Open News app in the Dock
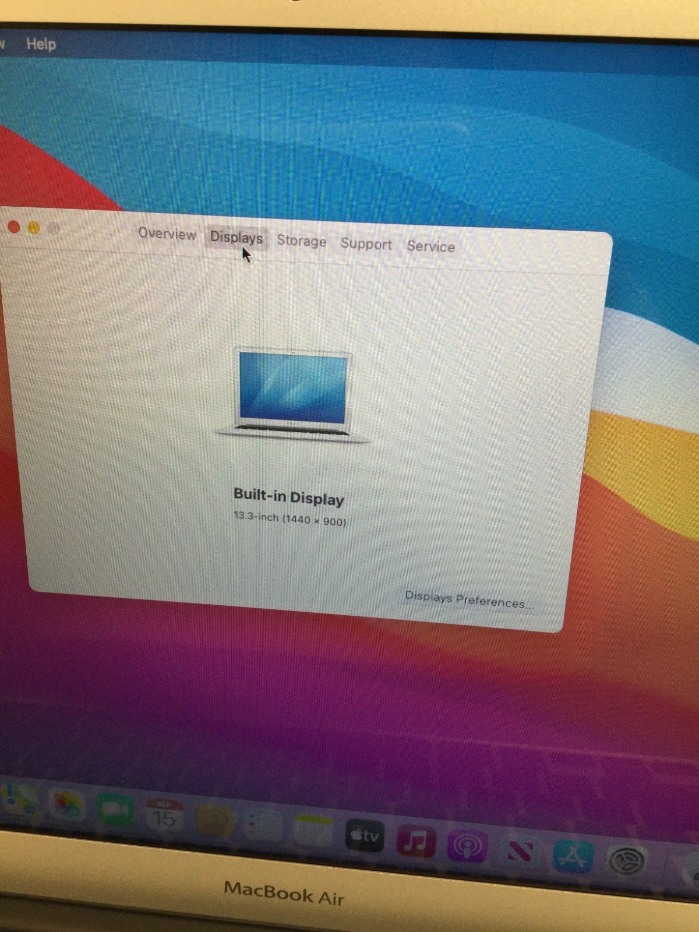 520,852
